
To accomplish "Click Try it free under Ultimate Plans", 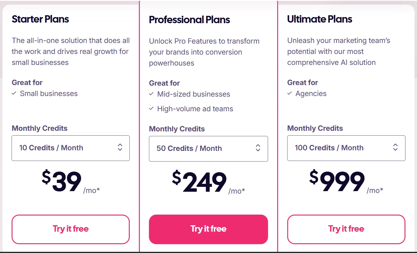I will [x=346, y=229].
